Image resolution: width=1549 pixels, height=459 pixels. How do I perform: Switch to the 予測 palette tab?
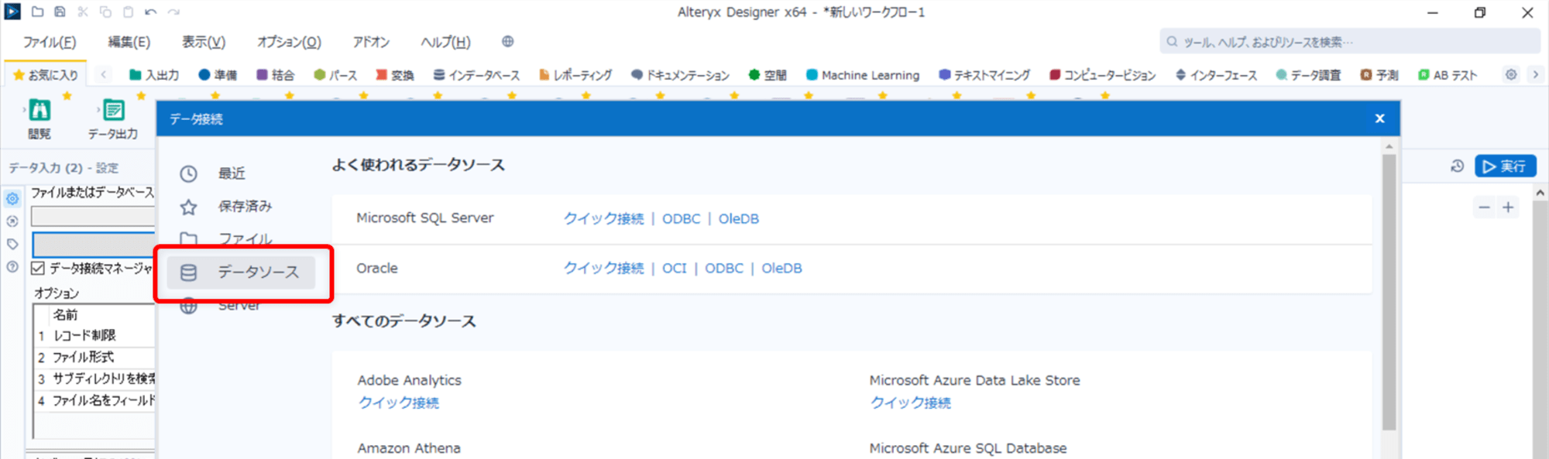[x=1379, y=75]
